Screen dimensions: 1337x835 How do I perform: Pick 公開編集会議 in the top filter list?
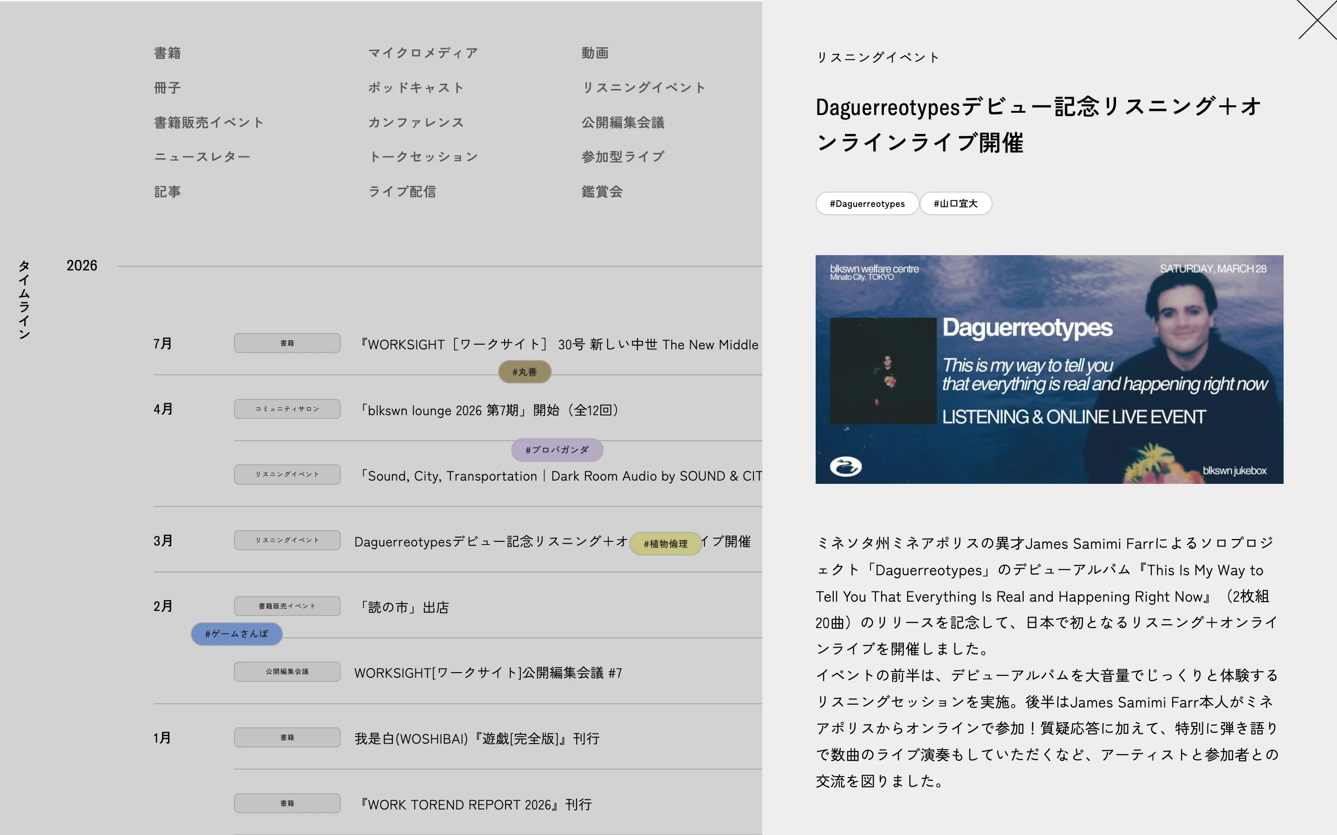(623, 122)
